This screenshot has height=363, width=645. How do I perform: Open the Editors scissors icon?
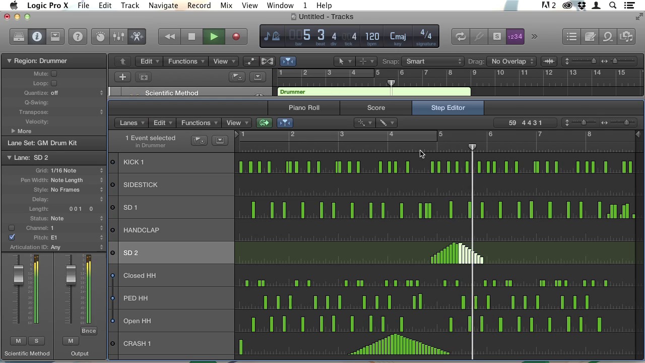click(x=137, y=36)
